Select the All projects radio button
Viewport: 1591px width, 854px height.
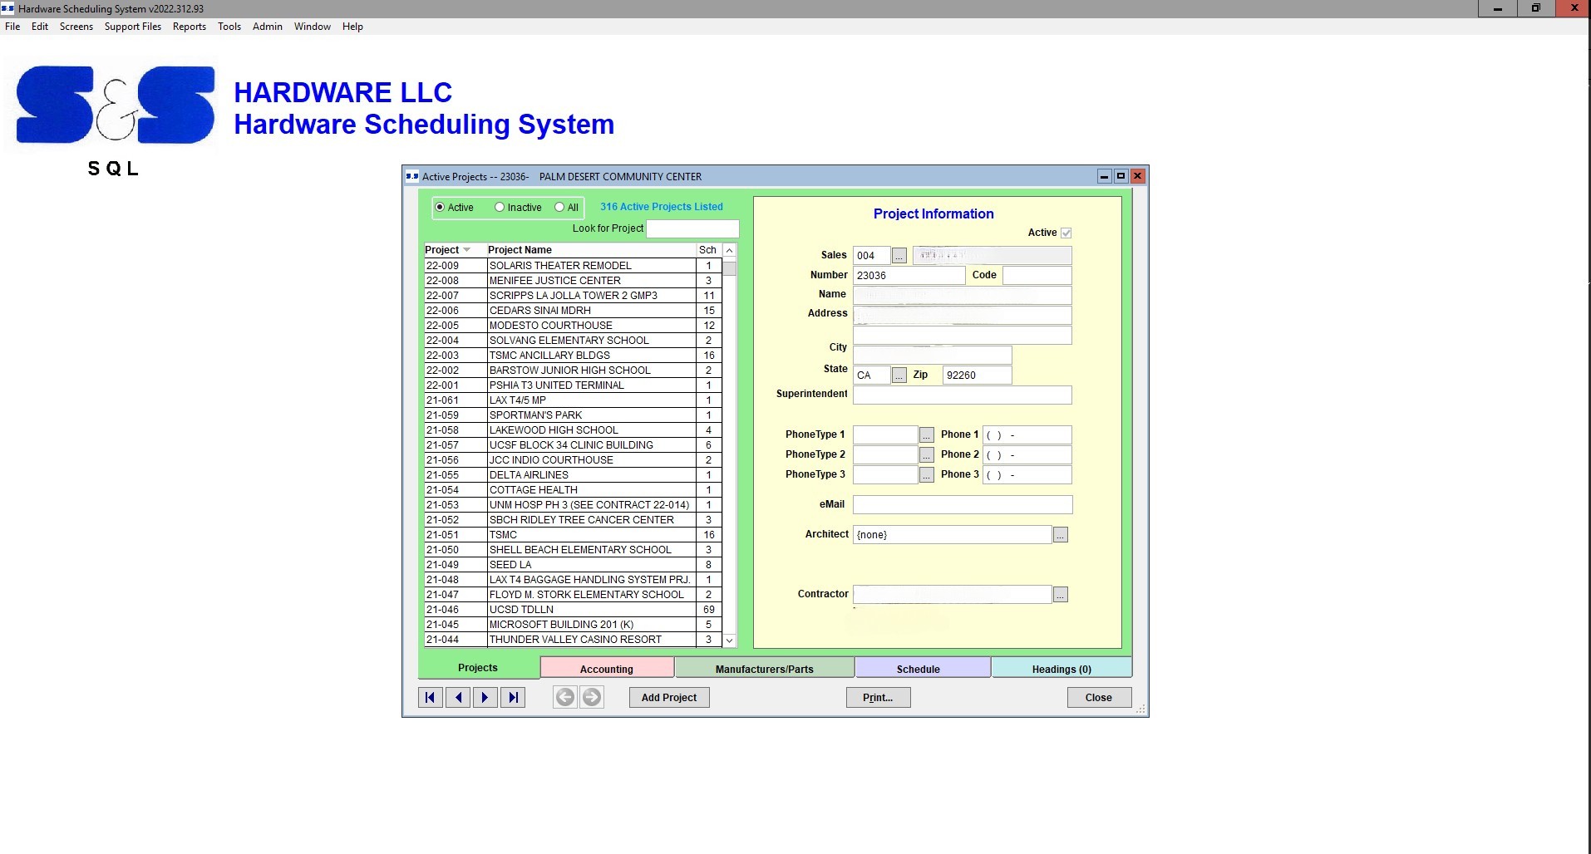[559, 208]
